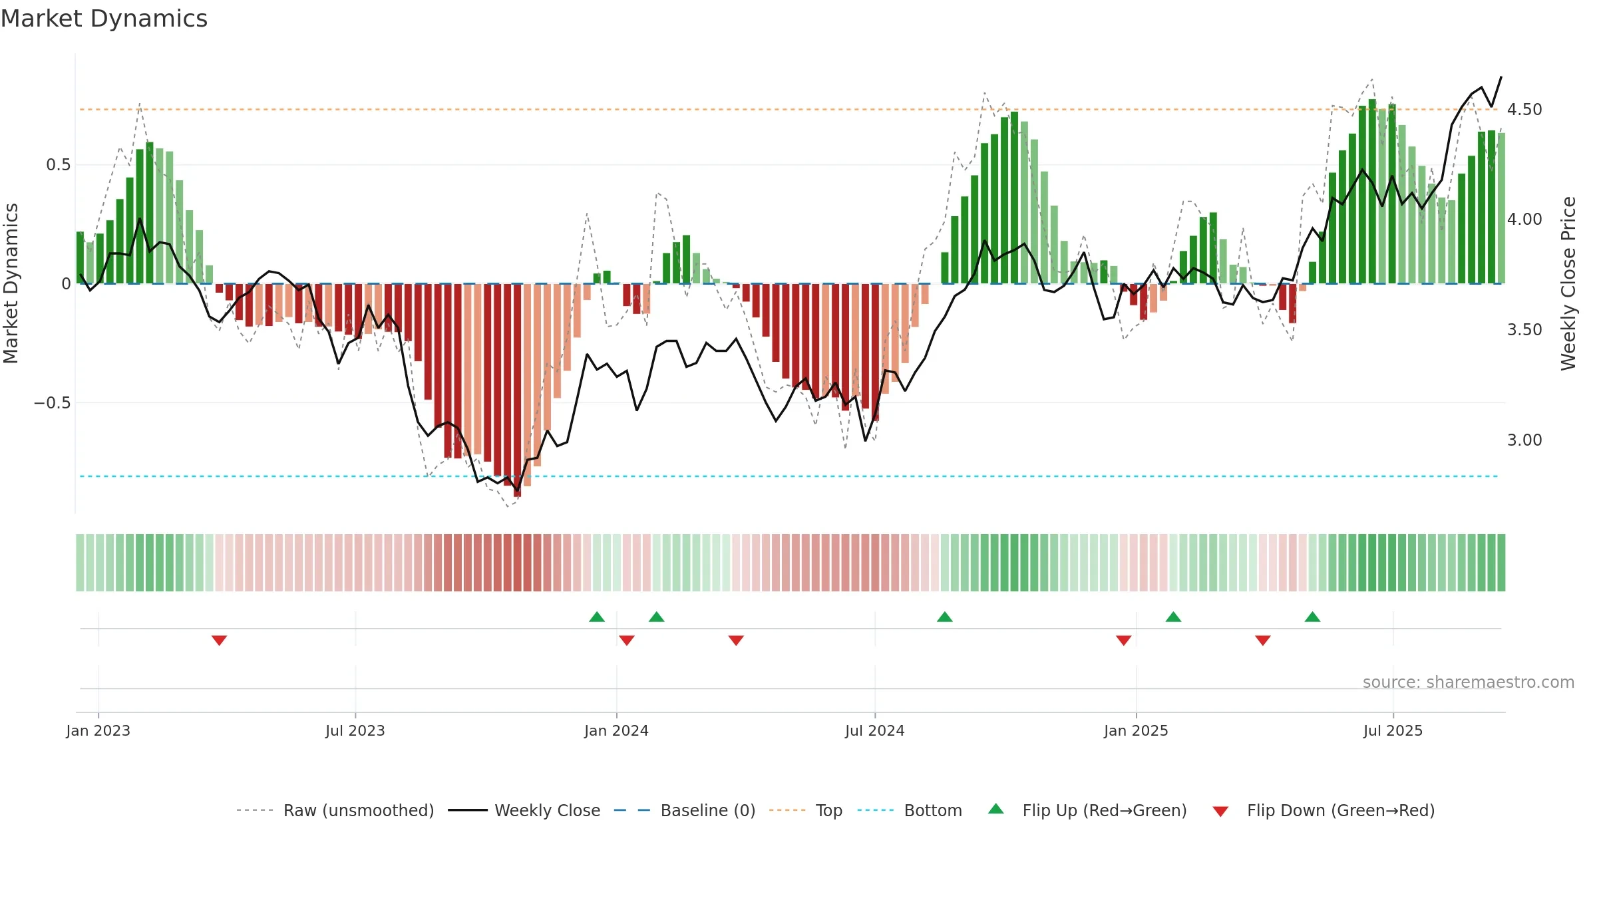Image resolution: width=1597 pixels, height=898 pixels.
Task: Click the 'Weekly Close Price' right axis title
Action: click(x=1568, y=283)
